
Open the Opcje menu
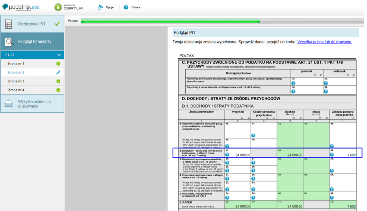[106, 7]
